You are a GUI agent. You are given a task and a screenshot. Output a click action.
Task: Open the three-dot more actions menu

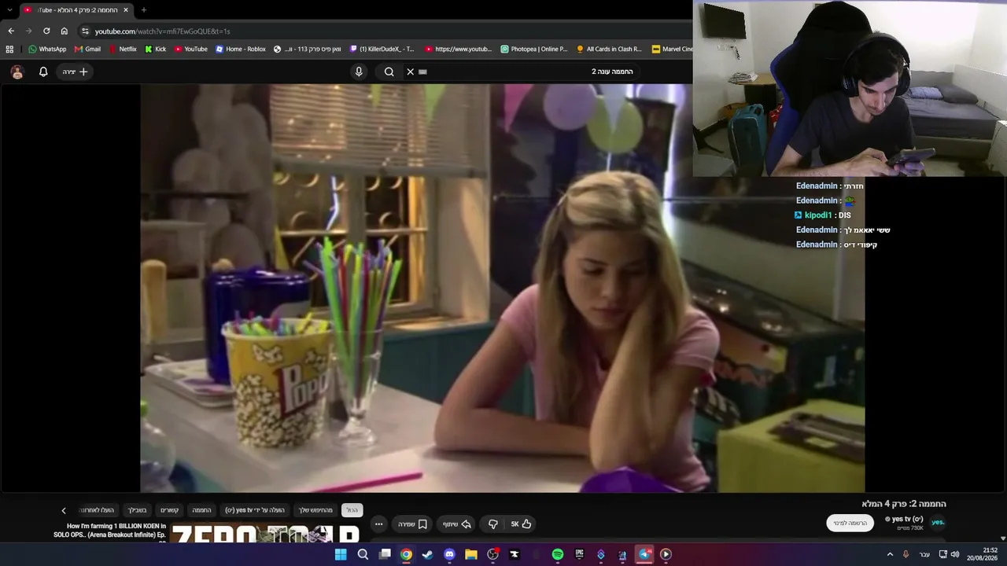click(378, 524)
